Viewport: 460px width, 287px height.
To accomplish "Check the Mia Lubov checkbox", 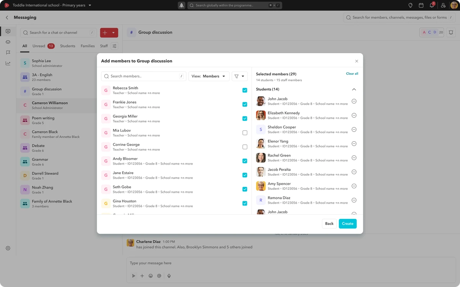I will tap(245, 133).
